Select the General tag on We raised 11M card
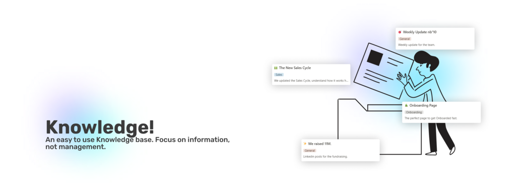This screenshot has width=507, height=189. [309, 151]
